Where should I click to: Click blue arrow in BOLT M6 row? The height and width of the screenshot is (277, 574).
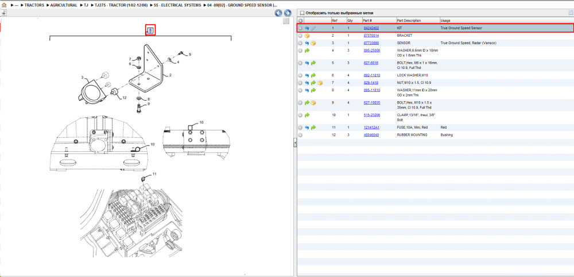point(307,63)
